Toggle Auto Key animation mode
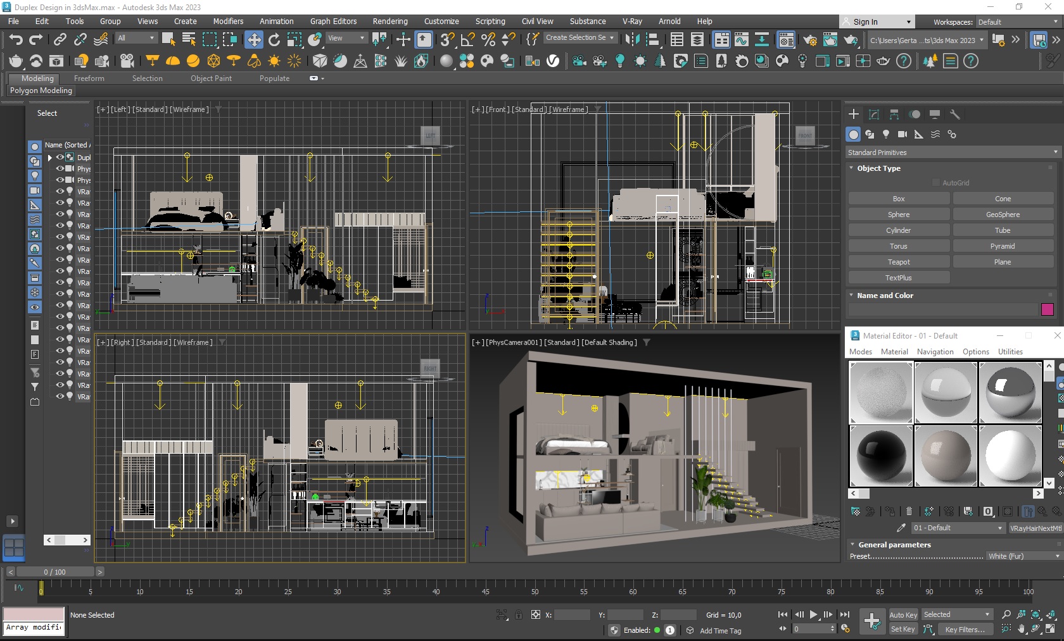The image size is (1064, 641). click(x=902, y=614)
